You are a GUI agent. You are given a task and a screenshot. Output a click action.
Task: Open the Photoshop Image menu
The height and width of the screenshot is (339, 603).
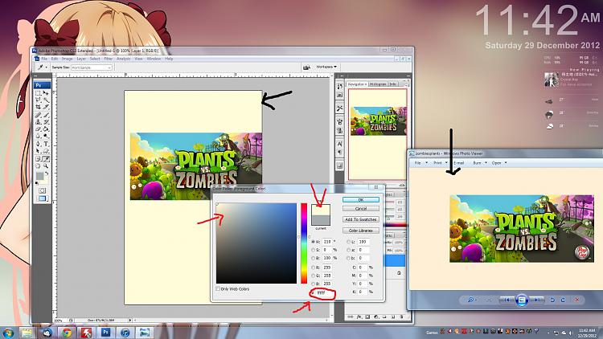click(x=68, y=59)
